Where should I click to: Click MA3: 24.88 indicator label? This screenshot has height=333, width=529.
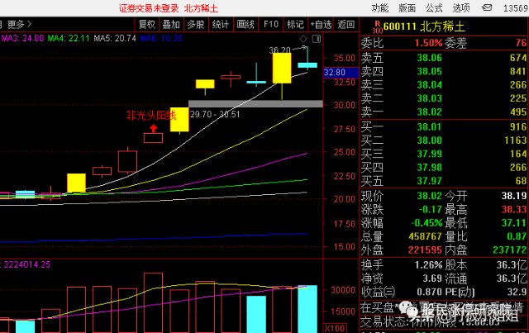coord(22,39)
